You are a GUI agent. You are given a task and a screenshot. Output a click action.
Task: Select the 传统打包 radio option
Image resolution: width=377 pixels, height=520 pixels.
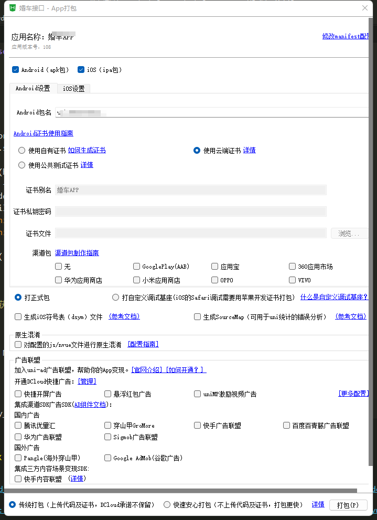point(13,505)
